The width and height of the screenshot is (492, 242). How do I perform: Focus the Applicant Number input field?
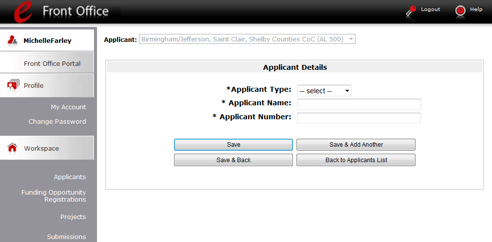click(x=358, y=118)
